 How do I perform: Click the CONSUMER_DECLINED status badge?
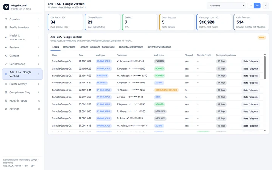click(x=166, y=90)
